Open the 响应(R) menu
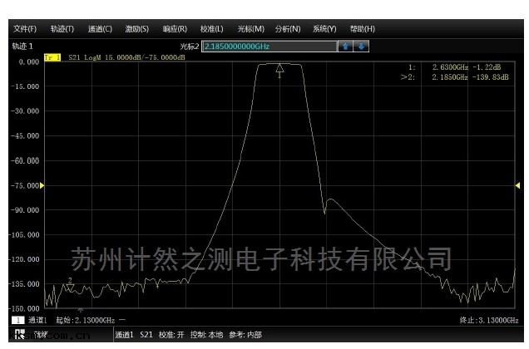 pos(175,29)
